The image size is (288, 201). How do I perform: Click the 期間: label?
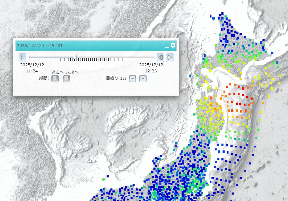(44, 78)
